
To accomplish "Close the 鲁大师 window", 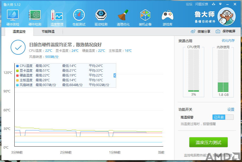I will [235, 4].
